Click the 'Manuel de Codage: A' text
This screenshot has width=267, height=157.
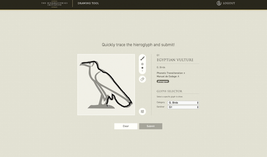tap(168, 76)
